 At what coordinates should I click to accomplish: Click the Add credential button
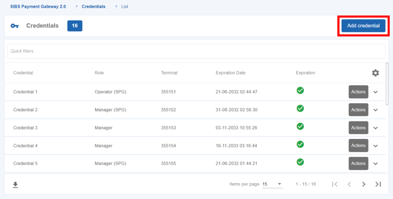(x=363, y=26)
